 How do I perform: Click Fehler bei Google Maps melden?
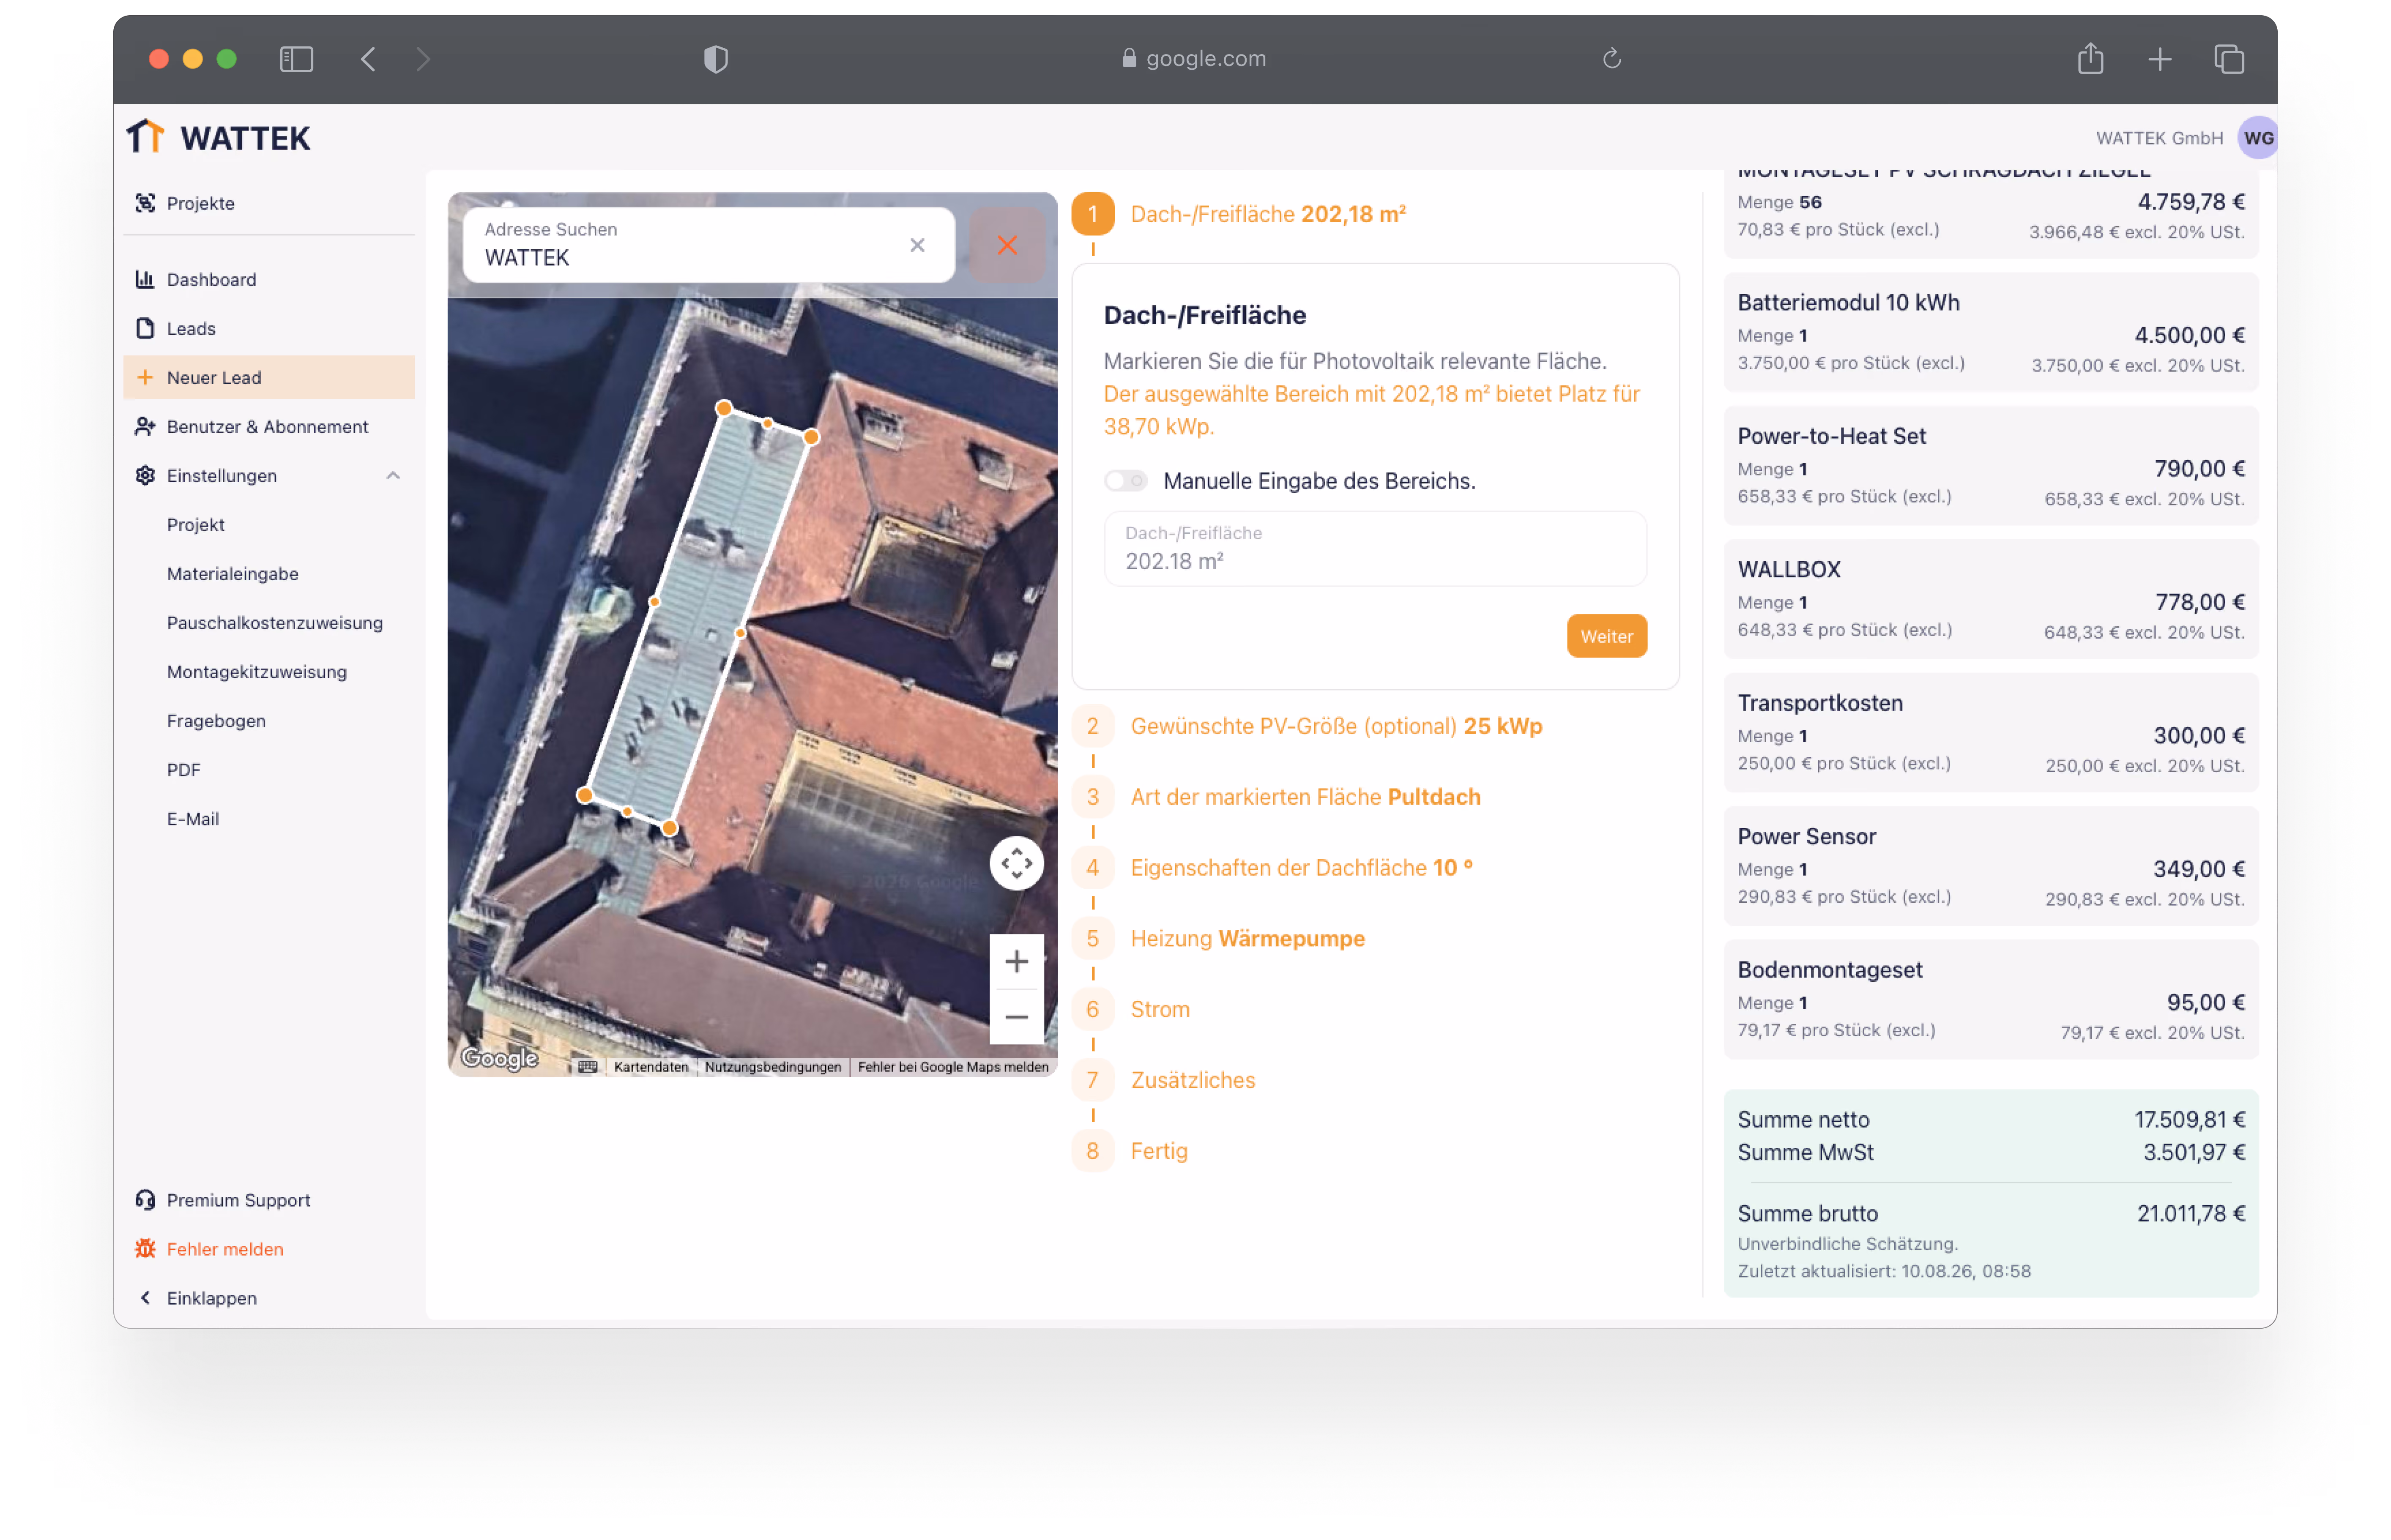(x=952, y=1067)
